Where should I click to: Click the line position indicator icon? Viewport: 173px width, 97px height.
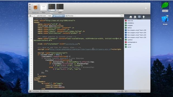point(122,91)
